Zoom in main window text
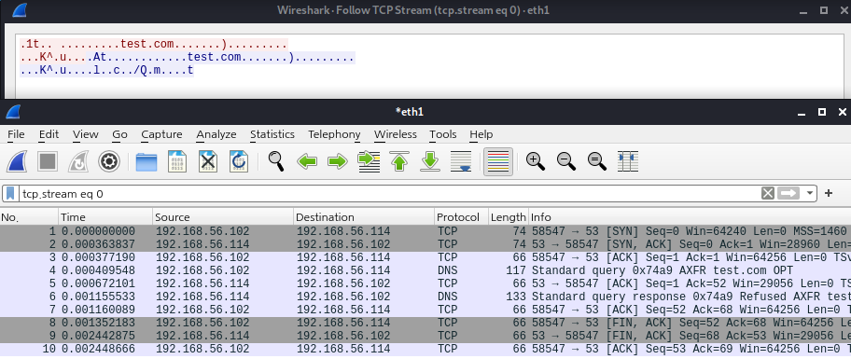Screen dimensions: 851x359 (x=536, y=161)
